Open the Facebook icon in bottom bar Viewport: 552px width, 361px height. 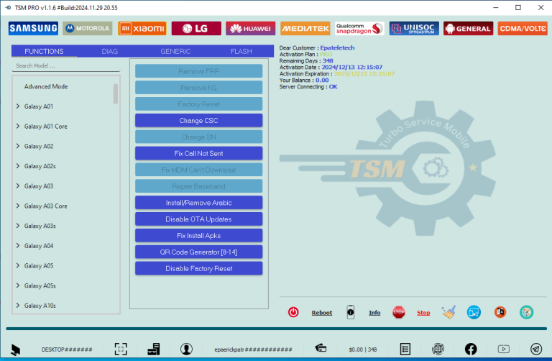point(471,349)
